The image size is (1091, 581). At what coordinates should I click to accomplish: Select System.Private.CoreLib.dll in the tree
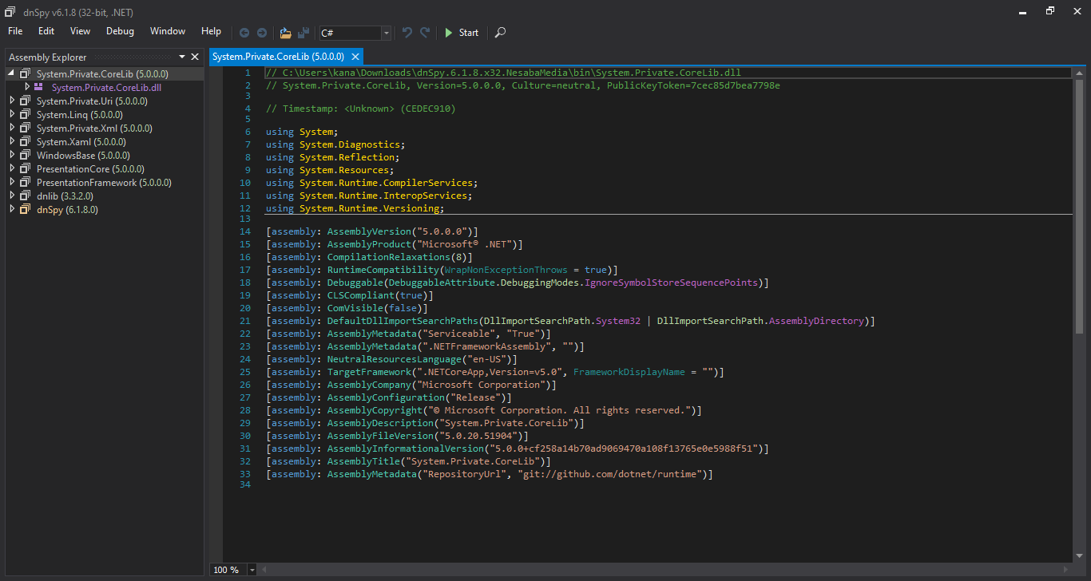tap(106, 88)
